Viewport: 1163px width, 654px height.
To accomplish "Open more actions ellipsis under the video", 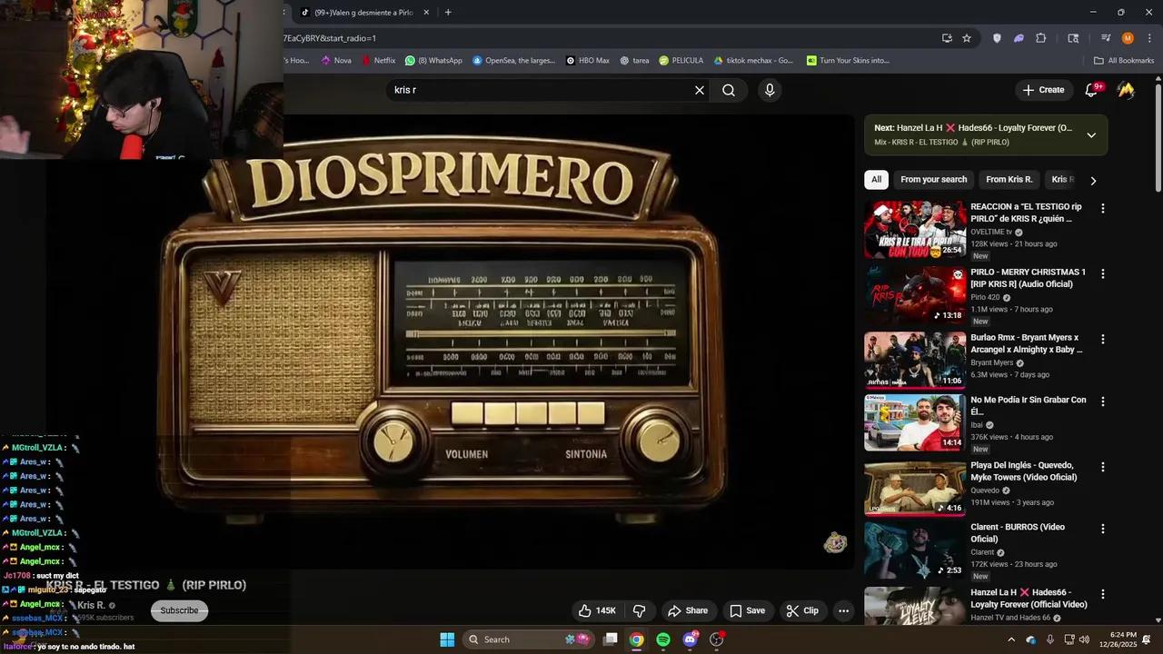I will tap(843, 610).
